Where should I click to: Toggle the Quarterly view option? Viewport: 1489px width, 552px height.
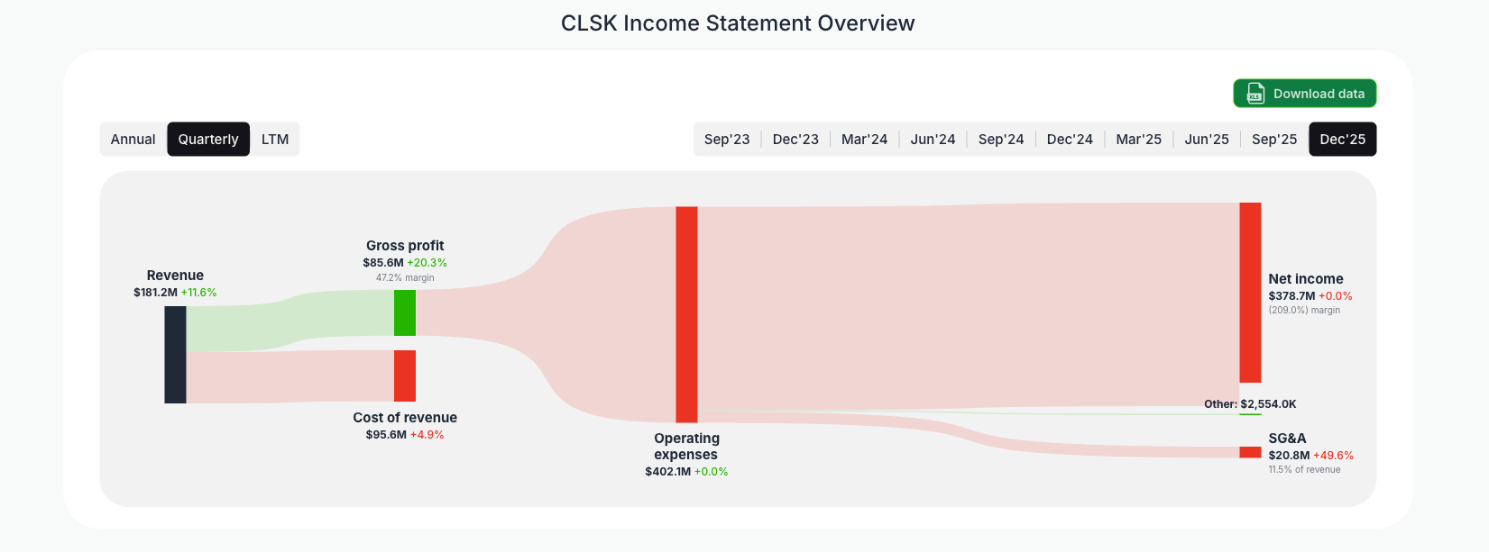[x=208, y=139]
